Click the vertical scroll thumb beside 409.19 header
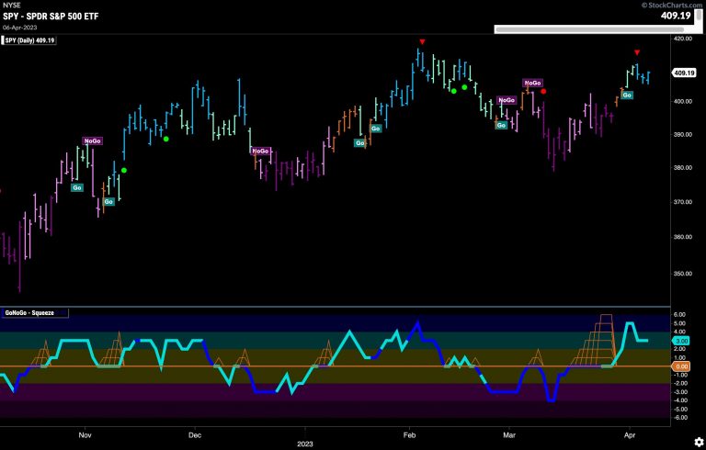 (x=699, y=16)
